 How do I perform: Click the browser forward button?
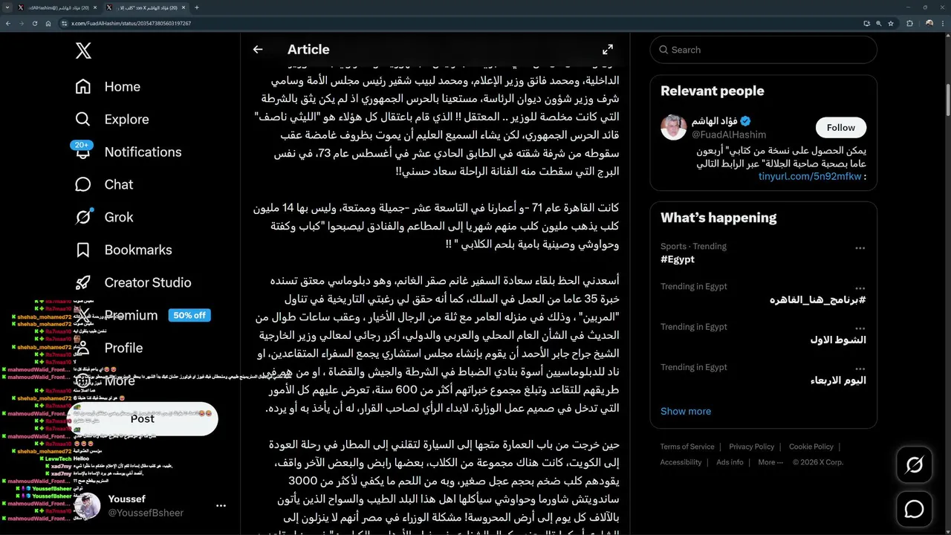(x=22, y=23)
